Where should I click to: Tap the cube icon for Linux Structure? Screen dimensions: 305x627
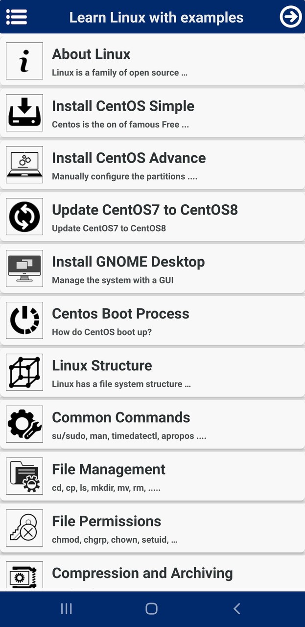point(24,372)
